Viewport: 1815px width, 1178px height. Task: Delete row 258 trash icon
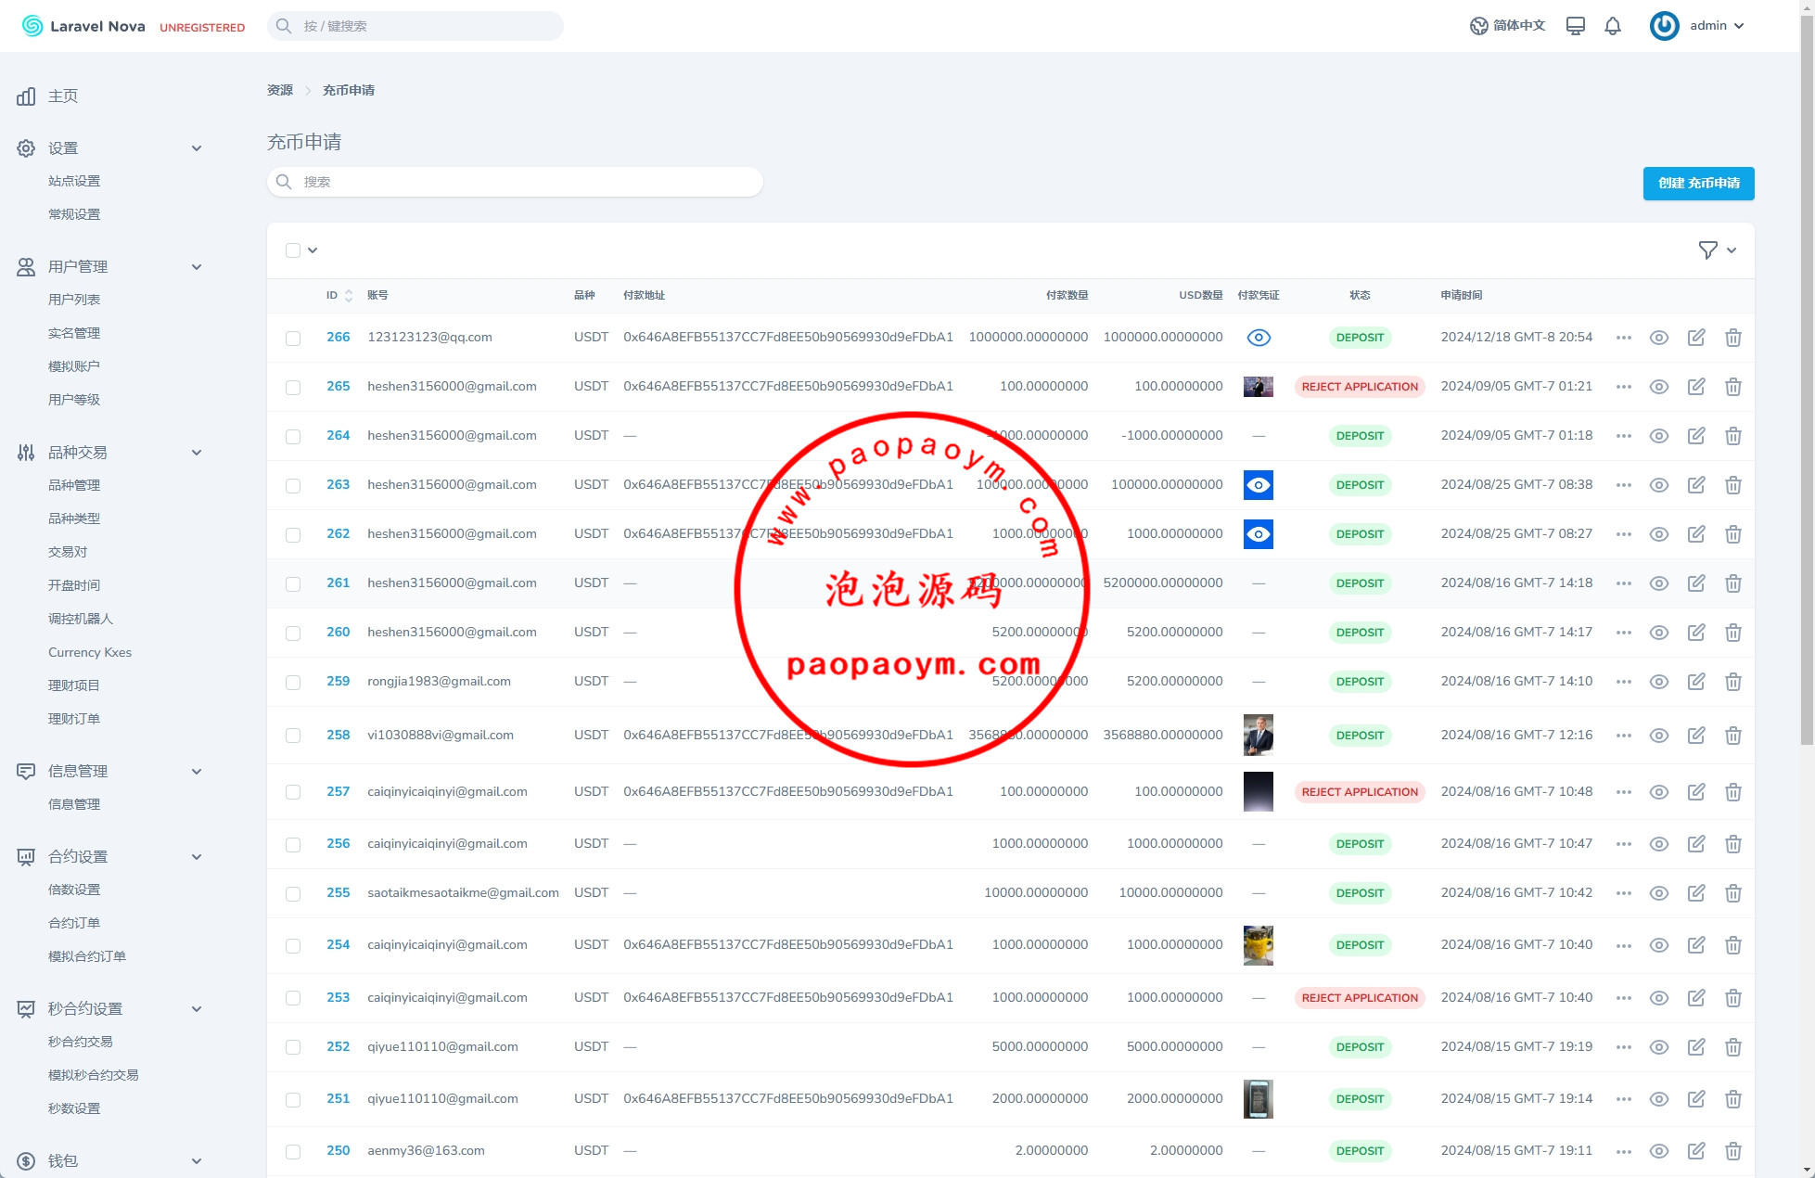[x=1732, y=736]
